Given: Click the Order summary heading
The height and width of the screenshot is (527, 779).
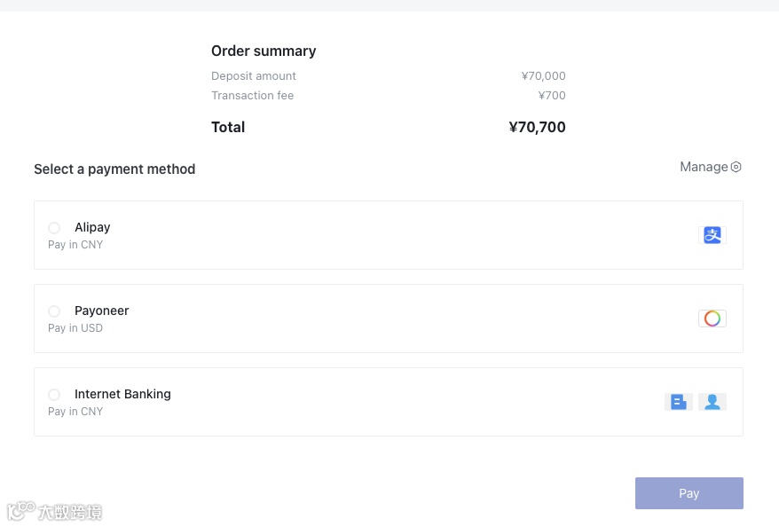Looking at the screenshot, I should tap(264, 51).
